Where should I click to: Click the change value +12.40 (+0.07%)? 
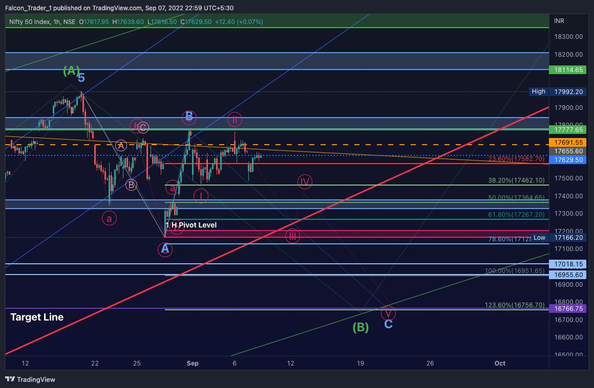coord(239,22)
